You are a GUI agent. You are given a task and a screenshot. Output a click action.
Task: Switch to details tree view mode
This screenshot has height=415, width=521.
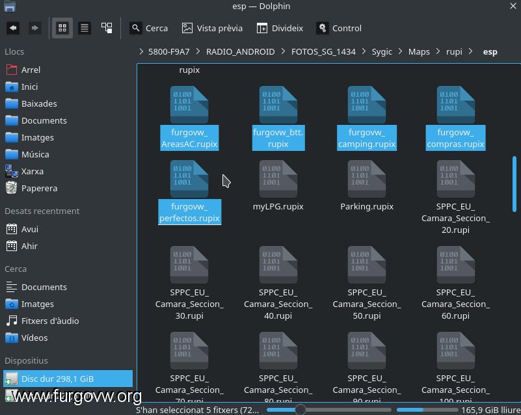tap(107, 28)
